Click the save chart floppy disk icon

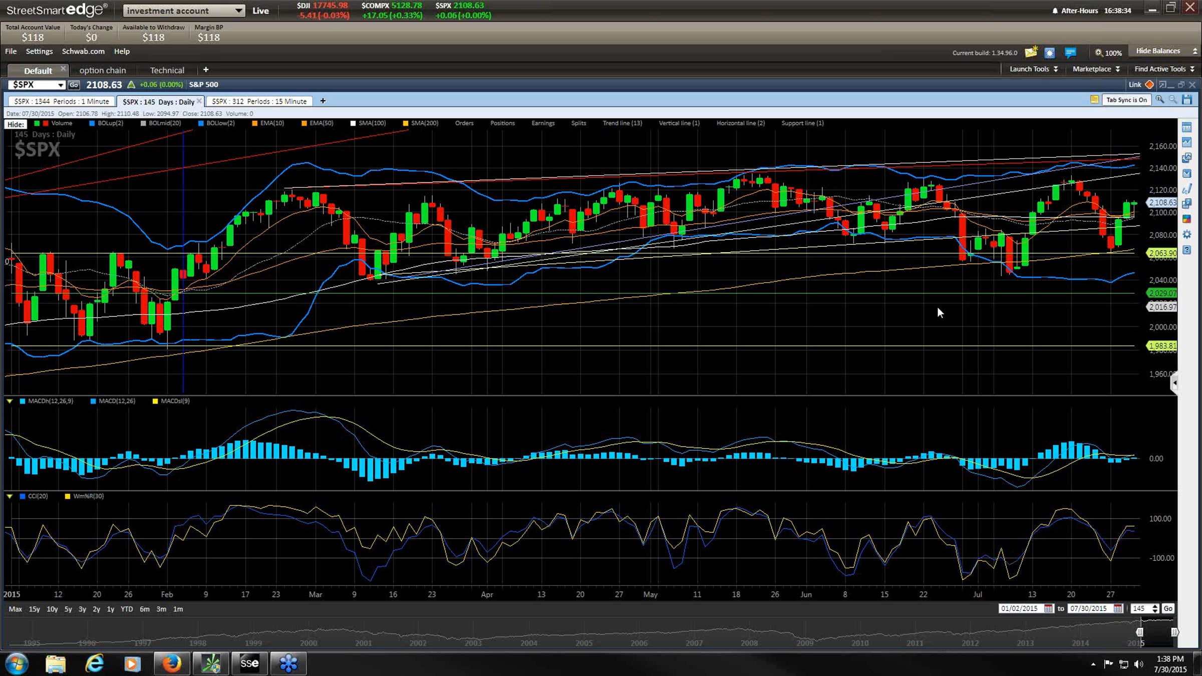click(x=1187, y=100)
